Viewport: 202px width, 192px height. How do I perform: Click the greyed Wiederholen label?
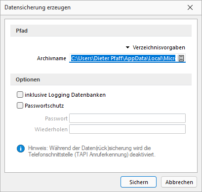[51, 129]
